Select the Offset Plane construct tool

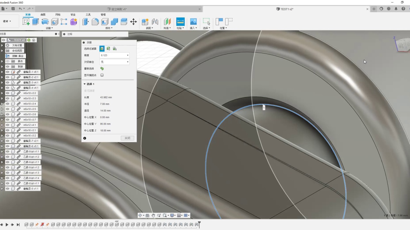[167, 22]
